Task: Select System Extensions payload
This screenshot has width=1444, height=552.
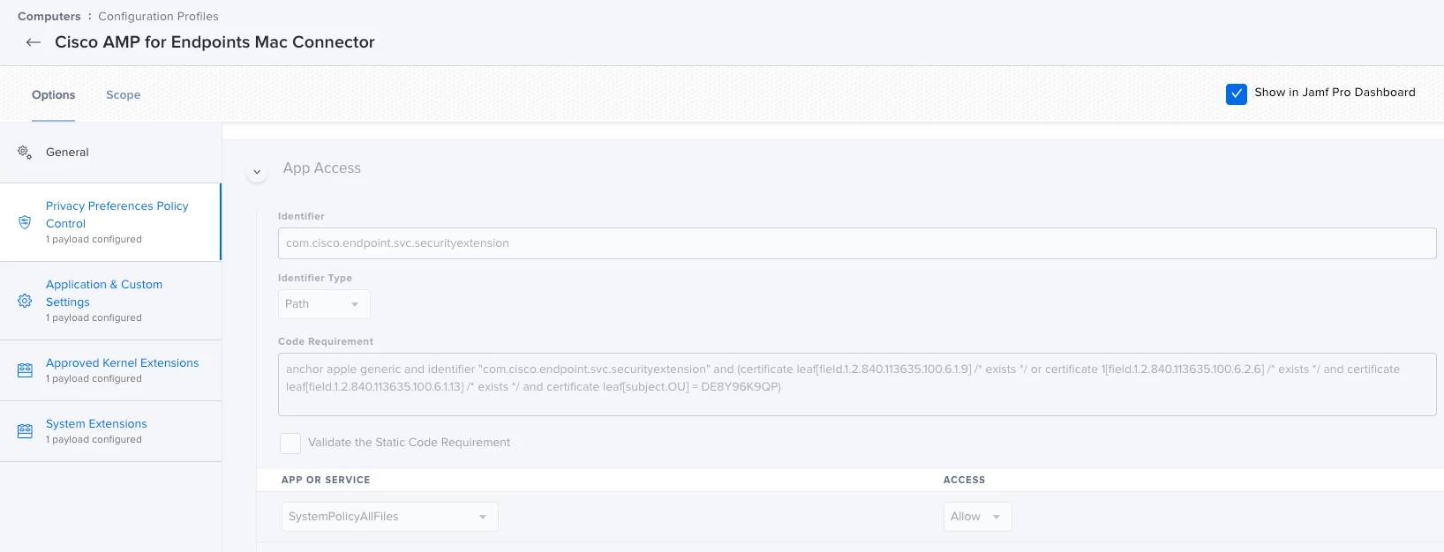Action: click(x=110, y=431)
